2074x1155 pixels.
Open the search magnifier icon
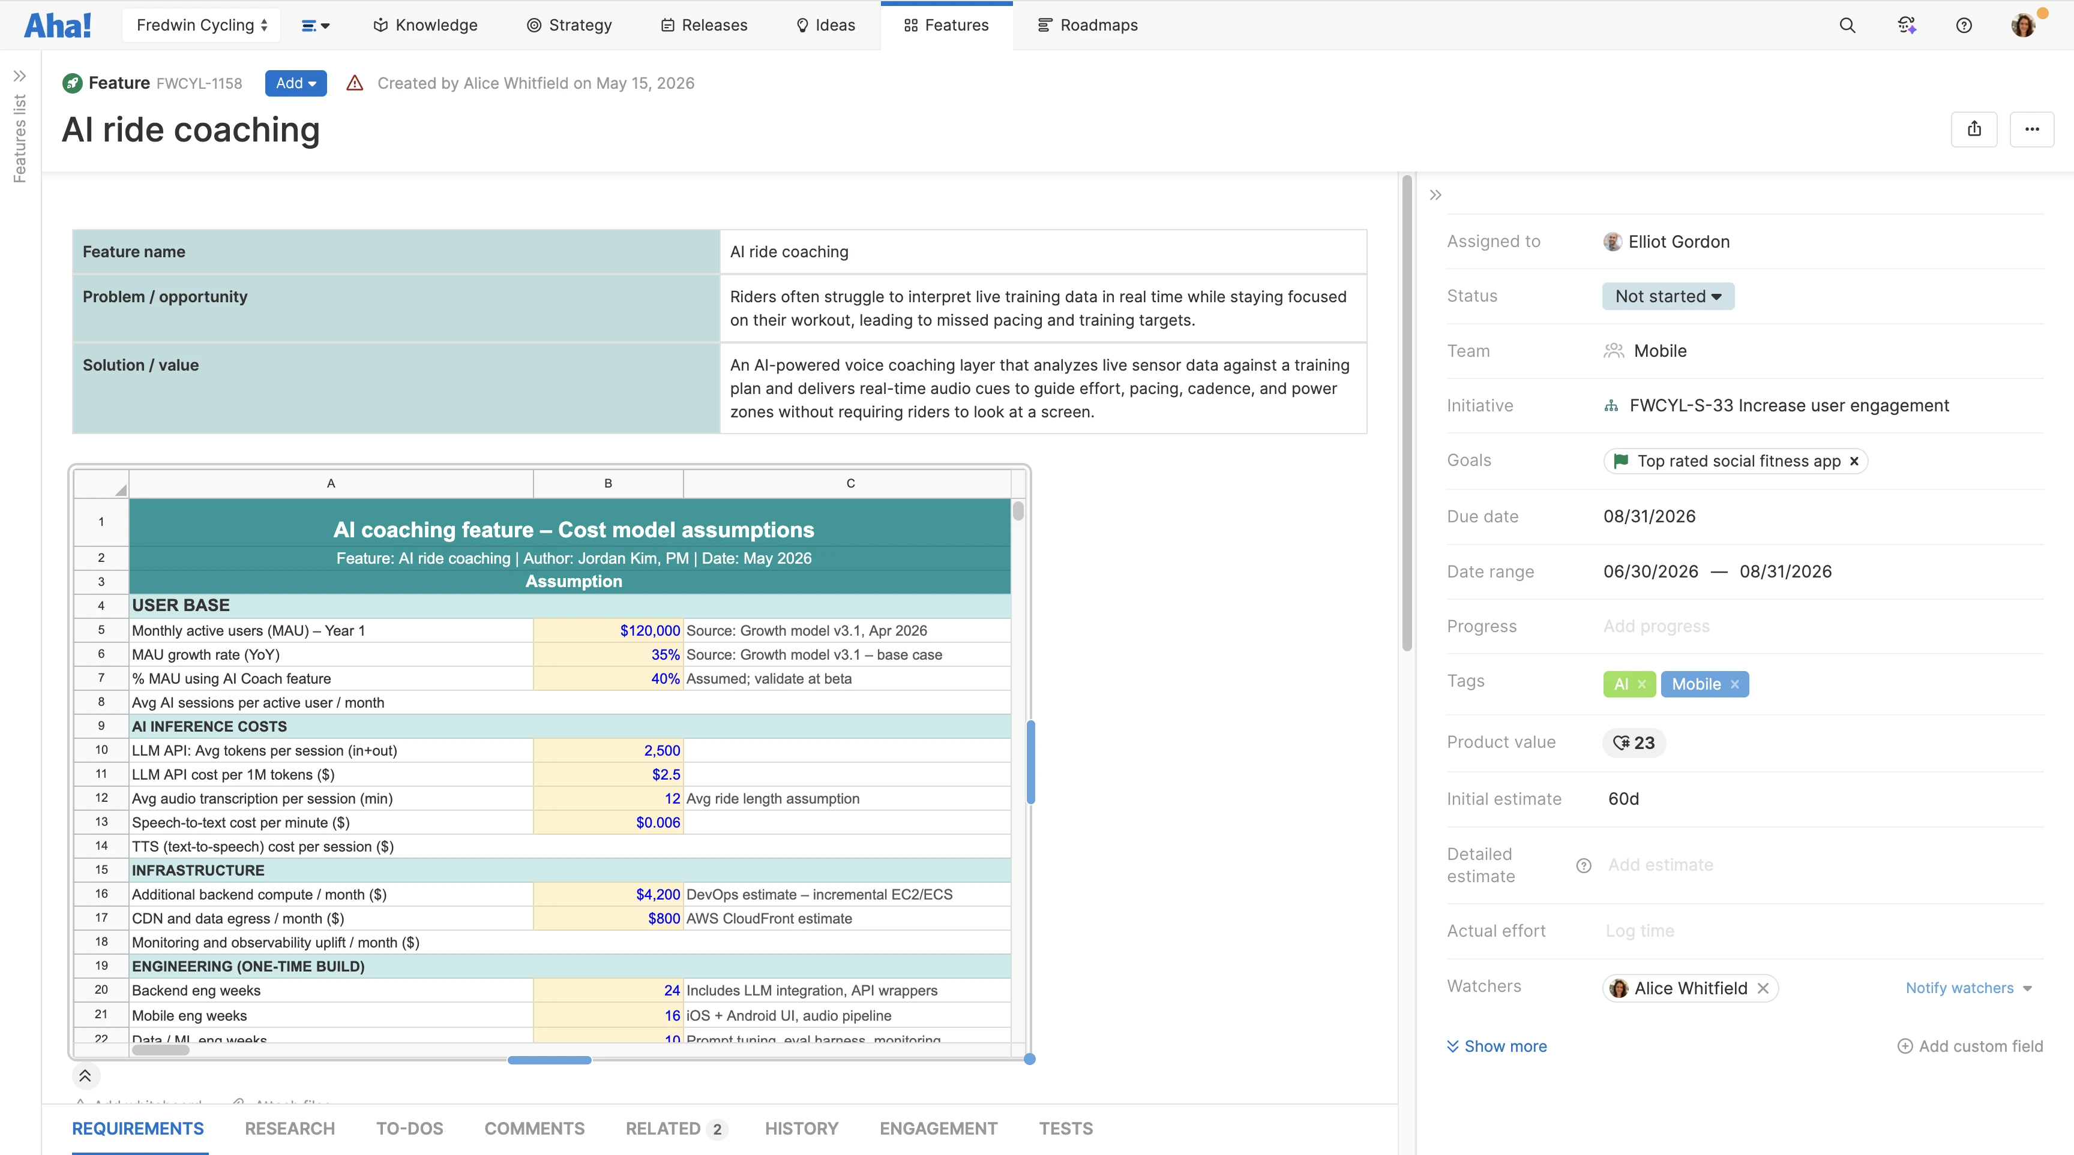1847,25
